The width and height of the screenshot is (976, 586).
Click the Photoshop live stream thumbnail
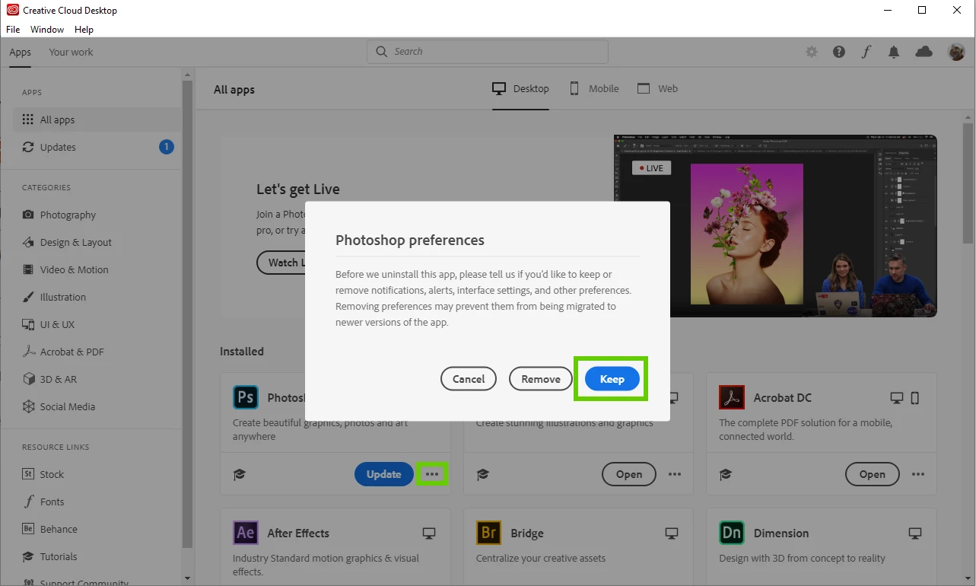tap(775, 226)
